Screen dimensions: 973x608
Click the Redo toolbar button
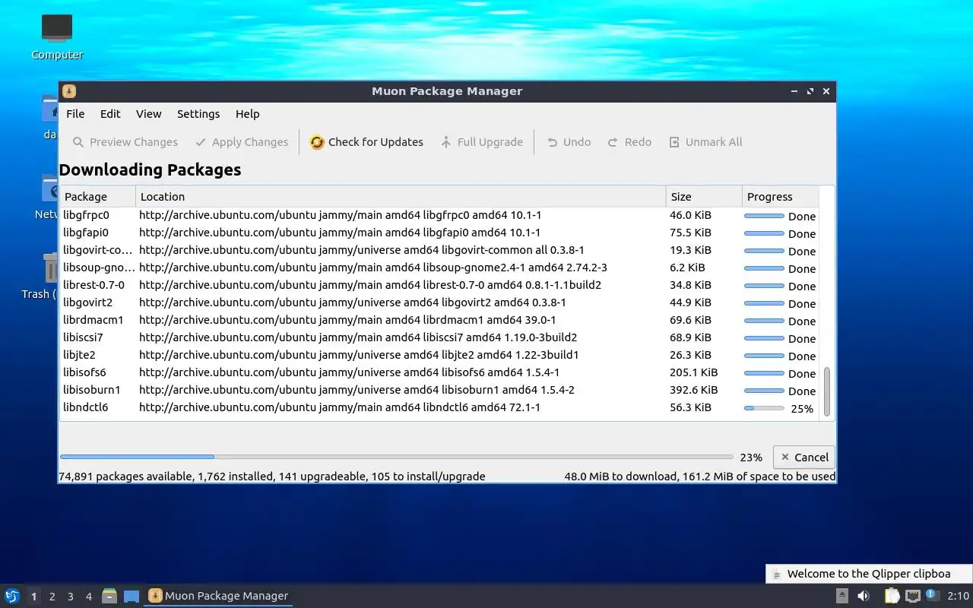coord(629,142)
